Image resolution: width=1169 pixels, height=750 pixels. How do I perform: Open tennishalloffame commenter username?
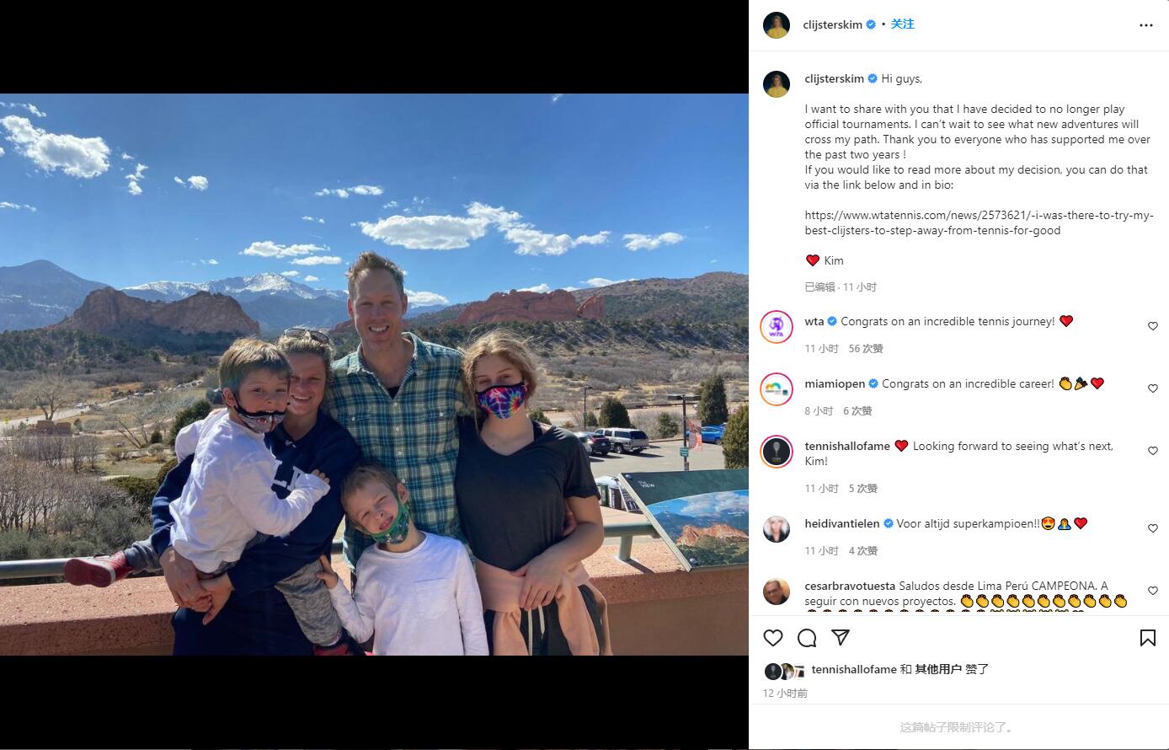click(847, 446)
